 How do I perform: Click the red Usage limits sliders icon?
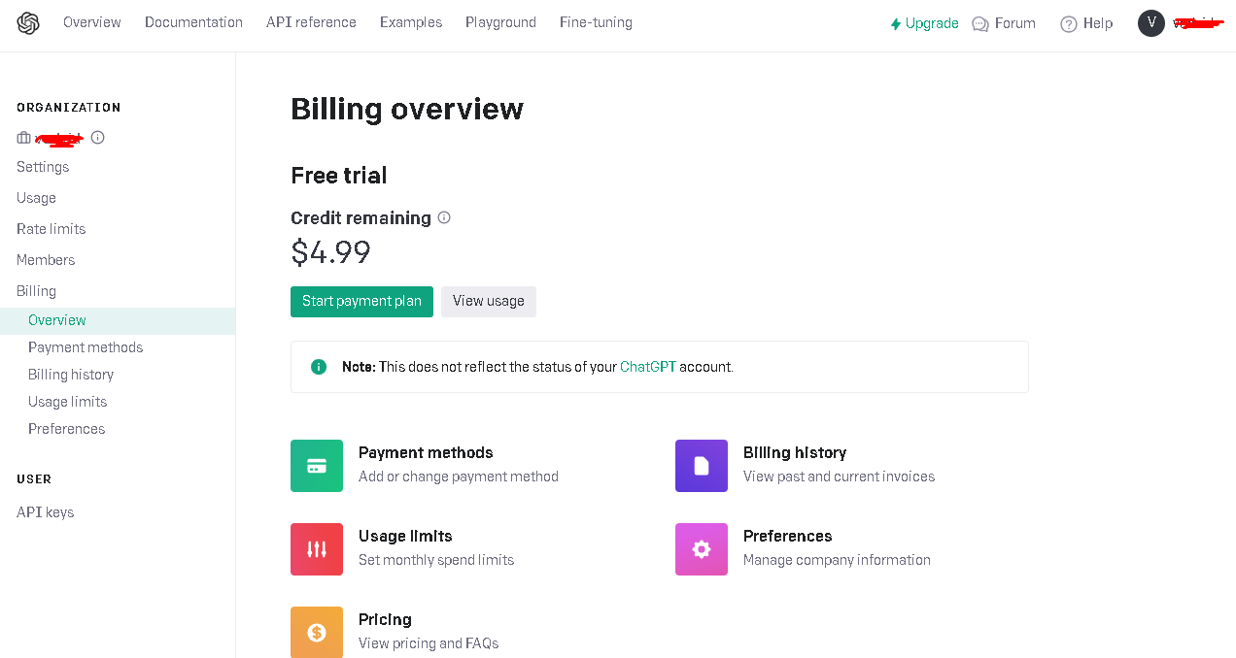(x=317, y=549)
